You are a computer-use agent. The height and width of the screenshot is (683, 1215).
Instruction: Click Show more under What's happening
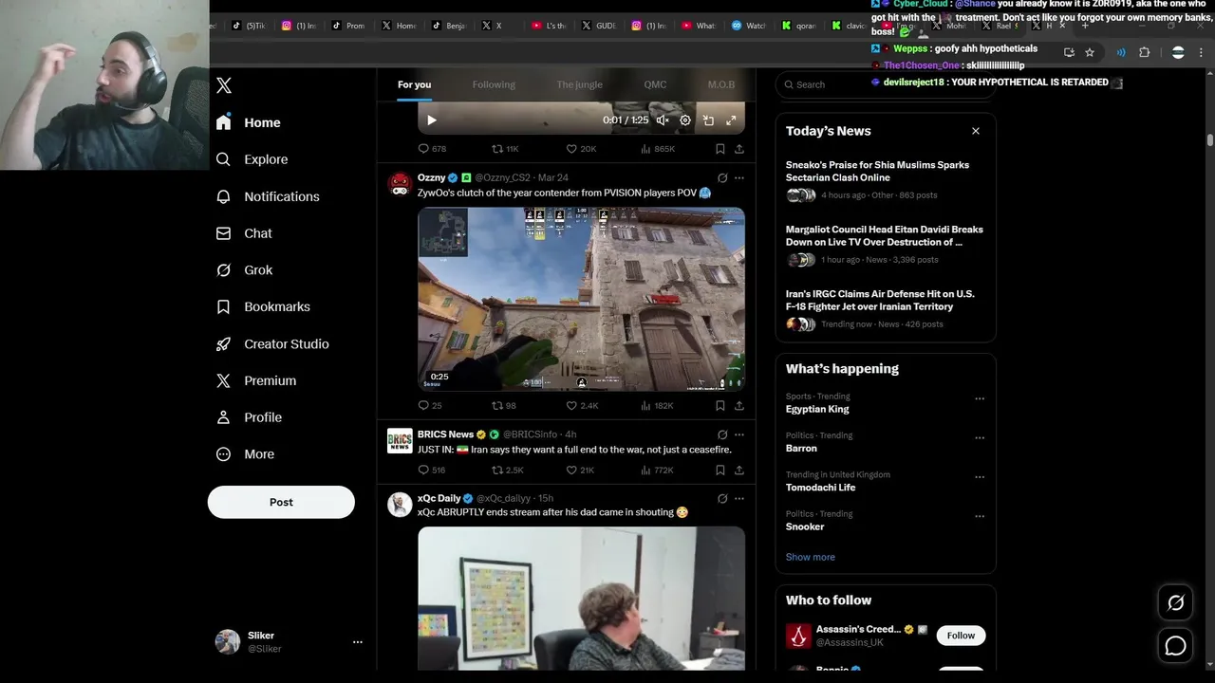click(811, 557)
